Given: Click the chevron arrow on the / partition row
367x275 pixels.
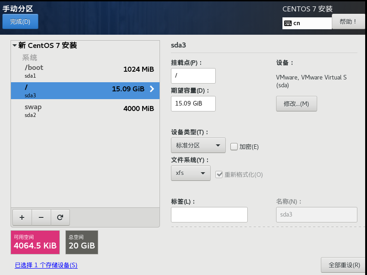Looking at the screenshot, I should [152, 89].
